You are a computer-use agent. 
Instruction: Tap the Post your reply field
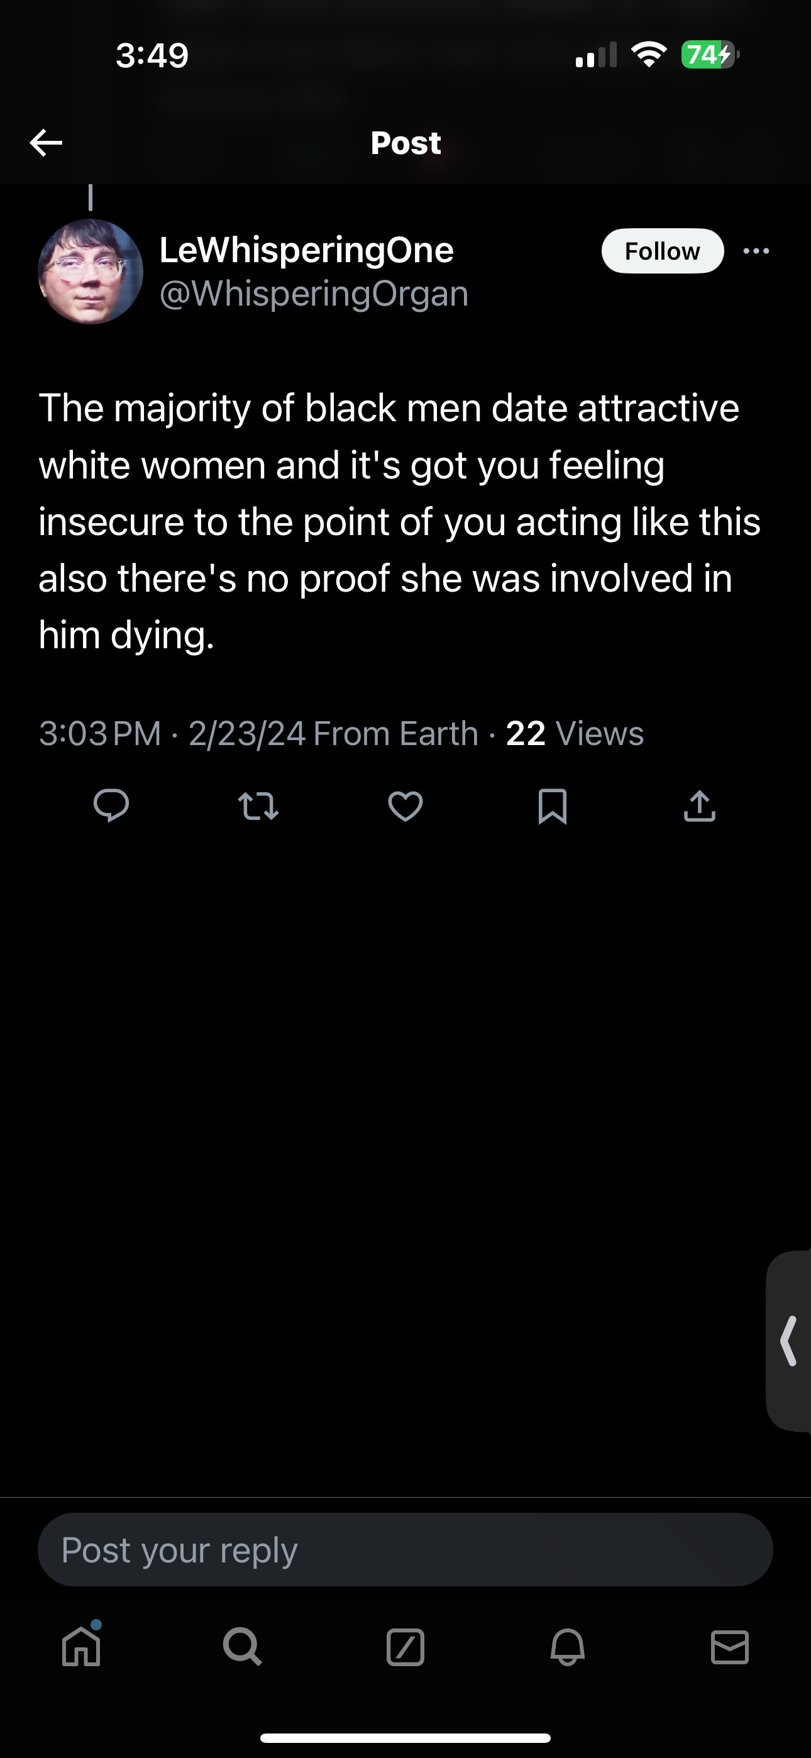405,1550
